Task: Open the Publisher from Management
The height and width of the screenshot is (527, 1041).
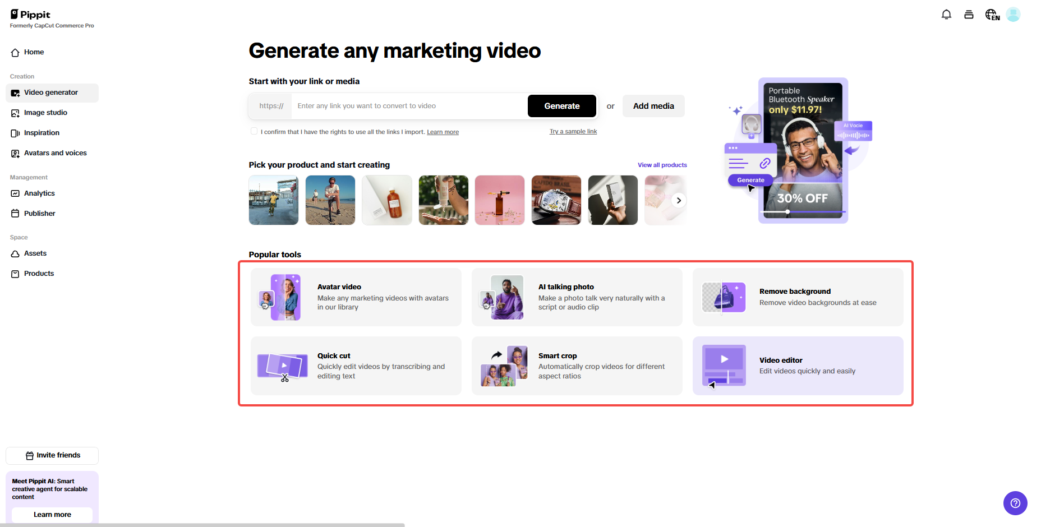Action: click(x=39, y=213)
